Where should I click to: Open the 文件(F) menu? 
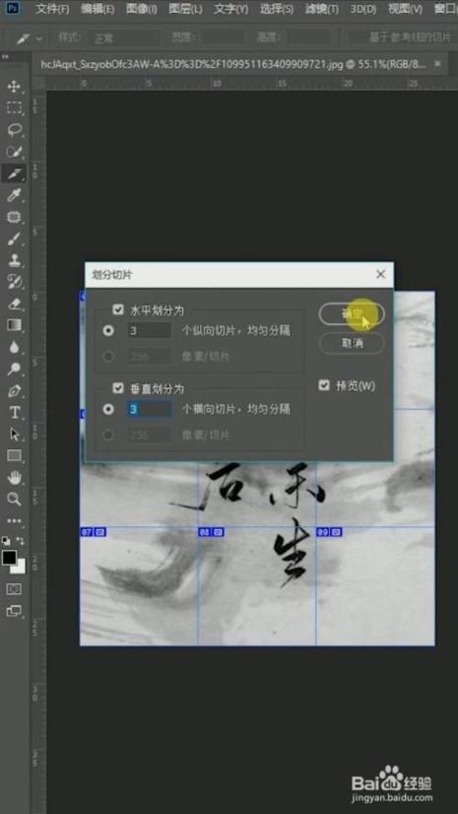point(51,9)
